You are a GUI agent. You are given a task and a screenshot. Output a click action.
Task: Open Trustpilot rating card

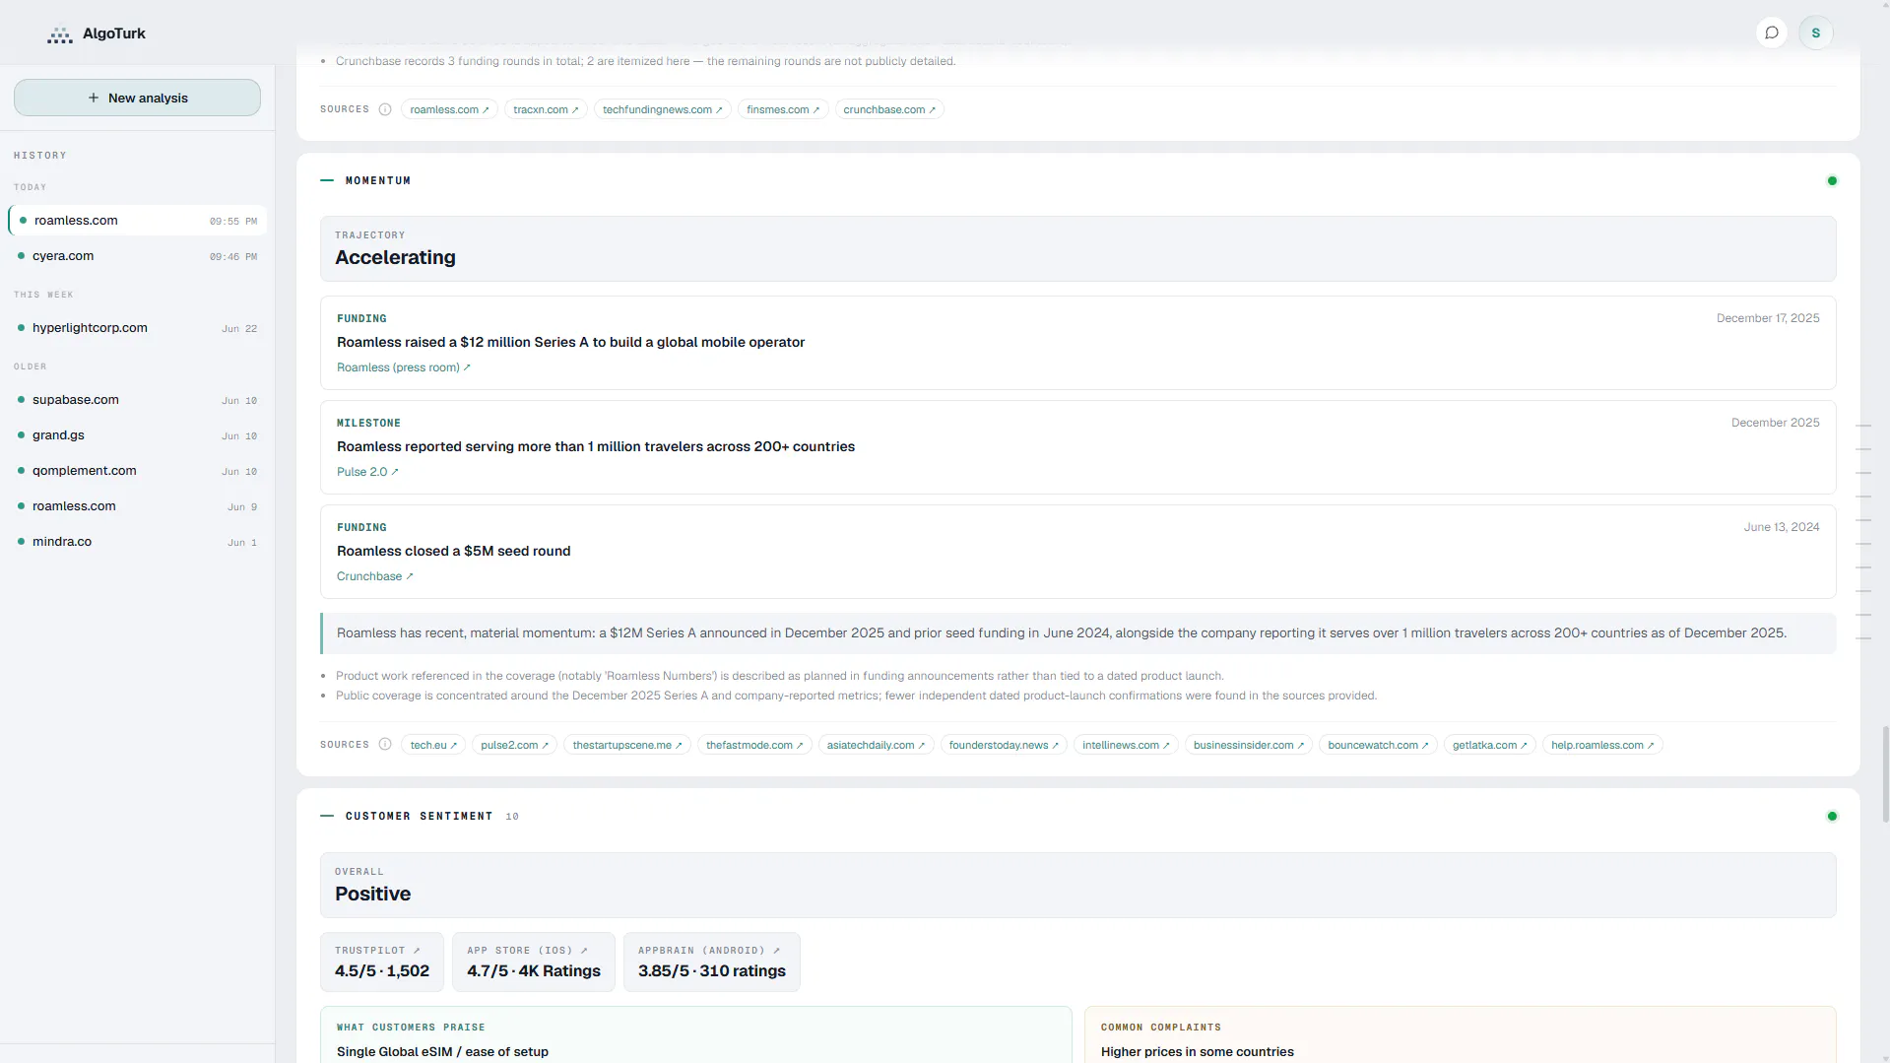(x=382, y=962)
